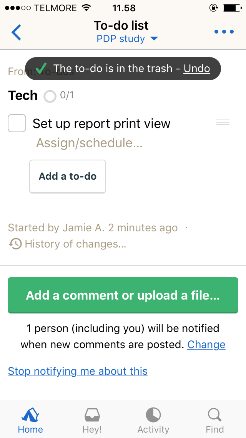Expand History of changes
Viewport: 246px width, 438px height.
75,244
